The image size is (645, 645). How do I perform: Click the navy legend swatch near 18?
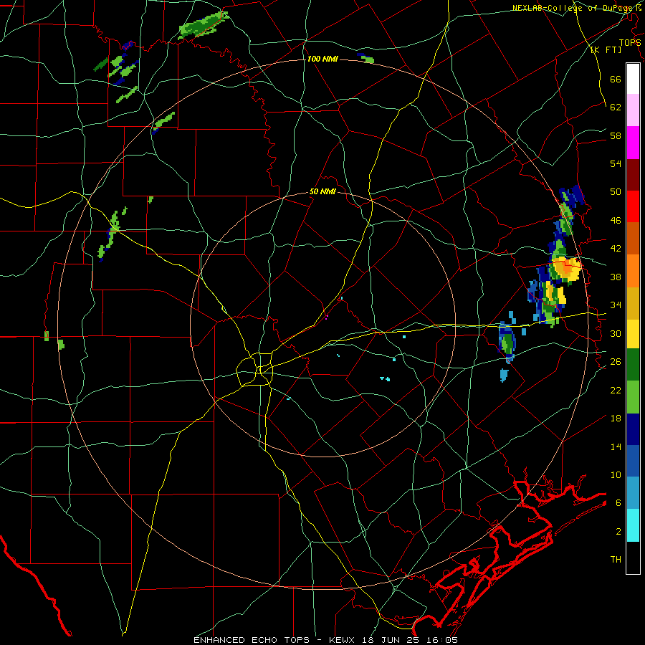[633, 429]
